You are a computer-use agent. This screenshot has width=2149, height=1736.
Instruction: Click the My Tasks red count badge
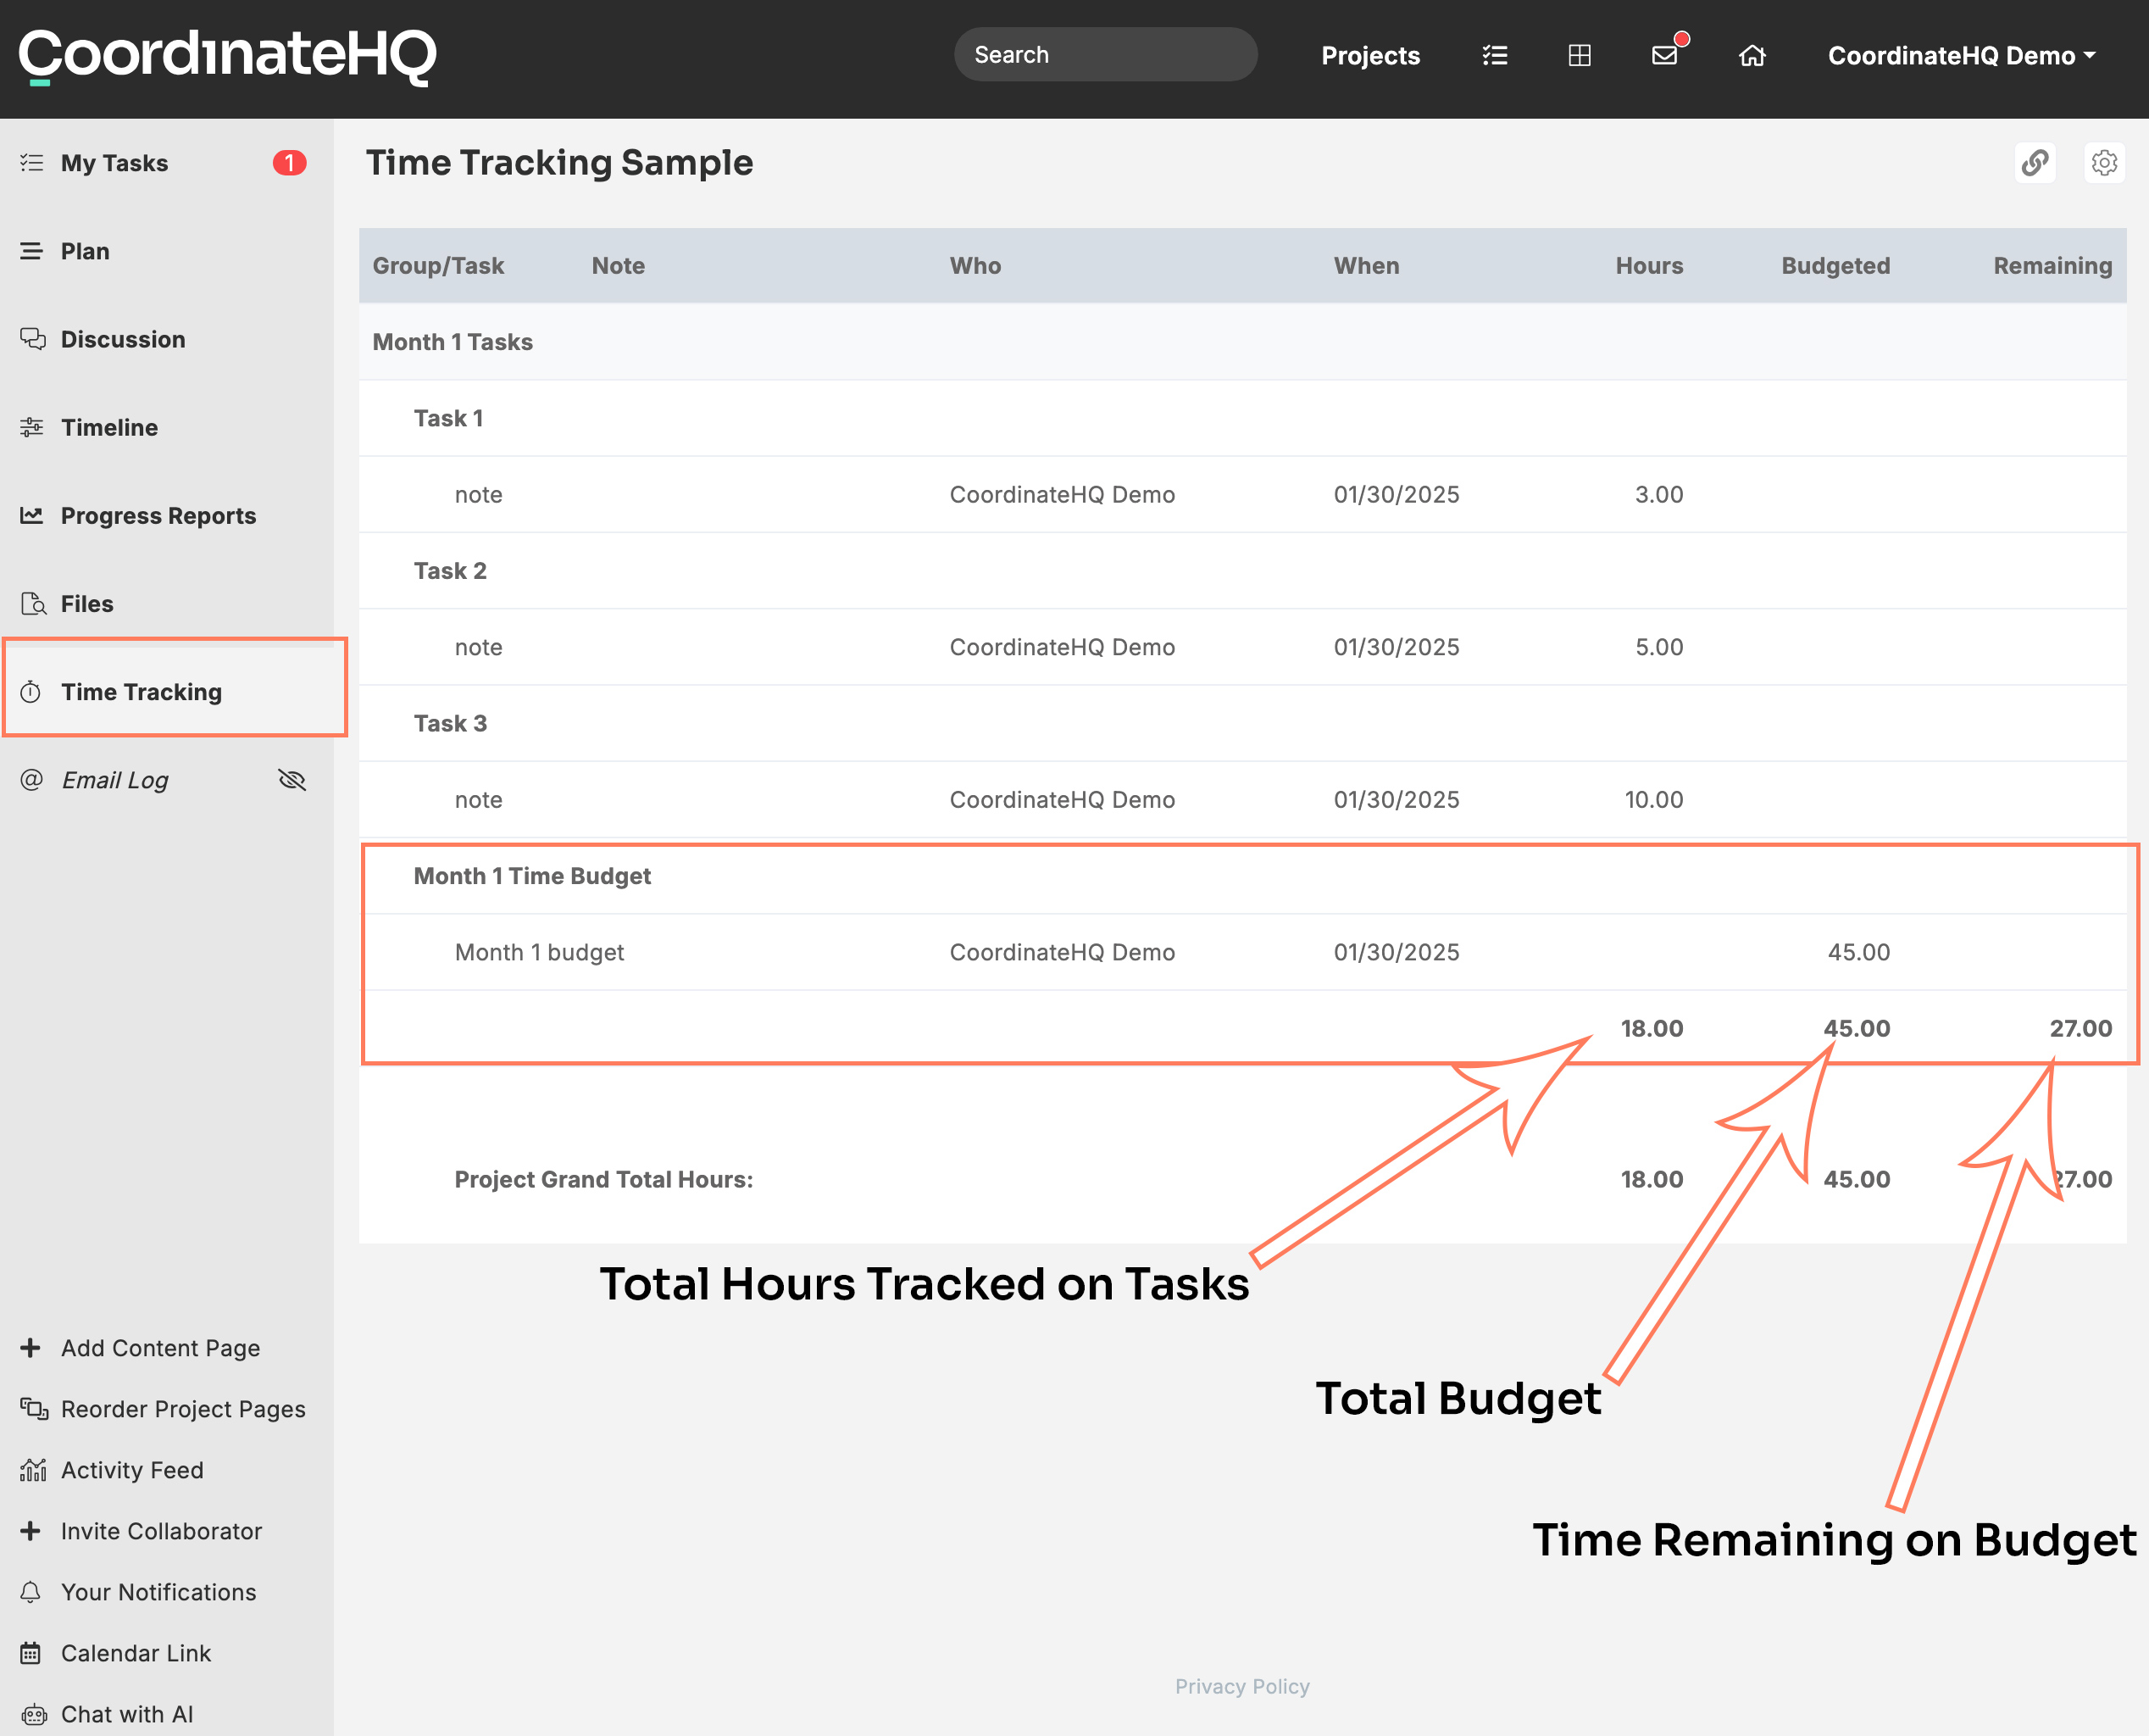coord(290,162)
